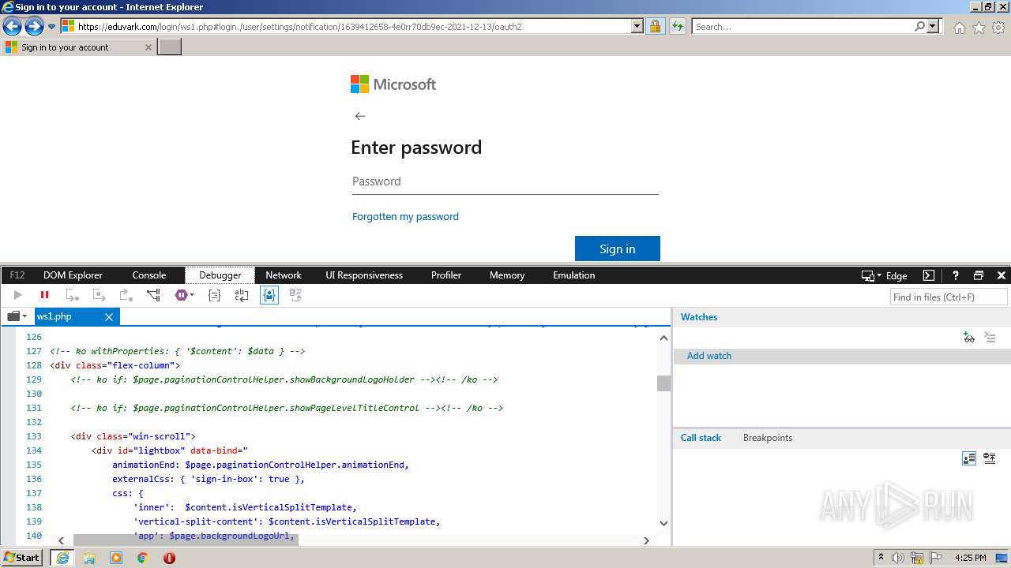Click the Step into icon
The height and width of the screenshot is (568, 1011).
[73, 295]
